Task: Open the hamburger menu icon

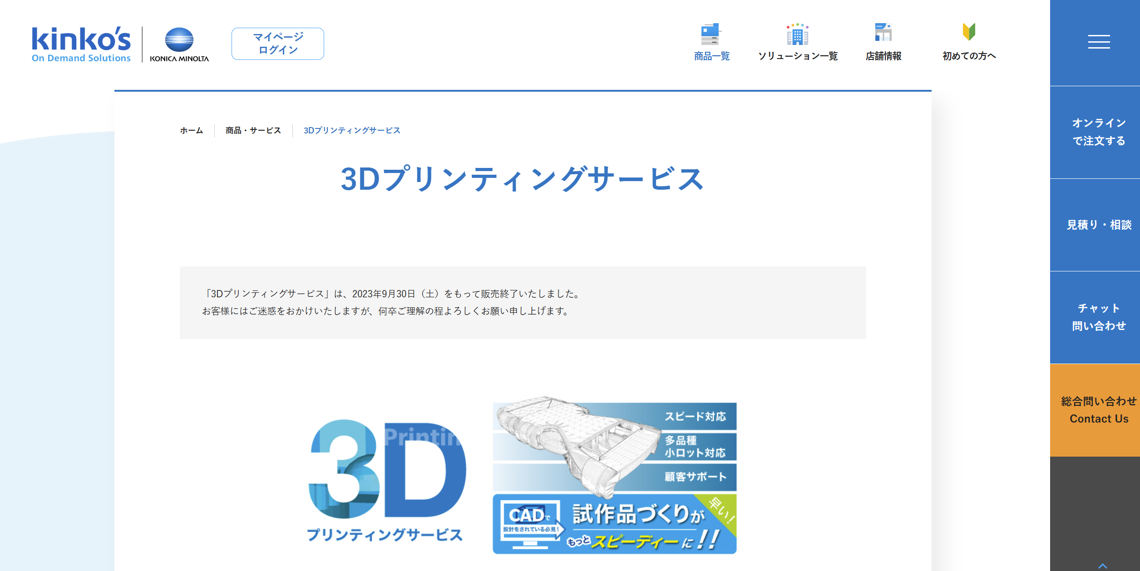Action: (1099, 42)
